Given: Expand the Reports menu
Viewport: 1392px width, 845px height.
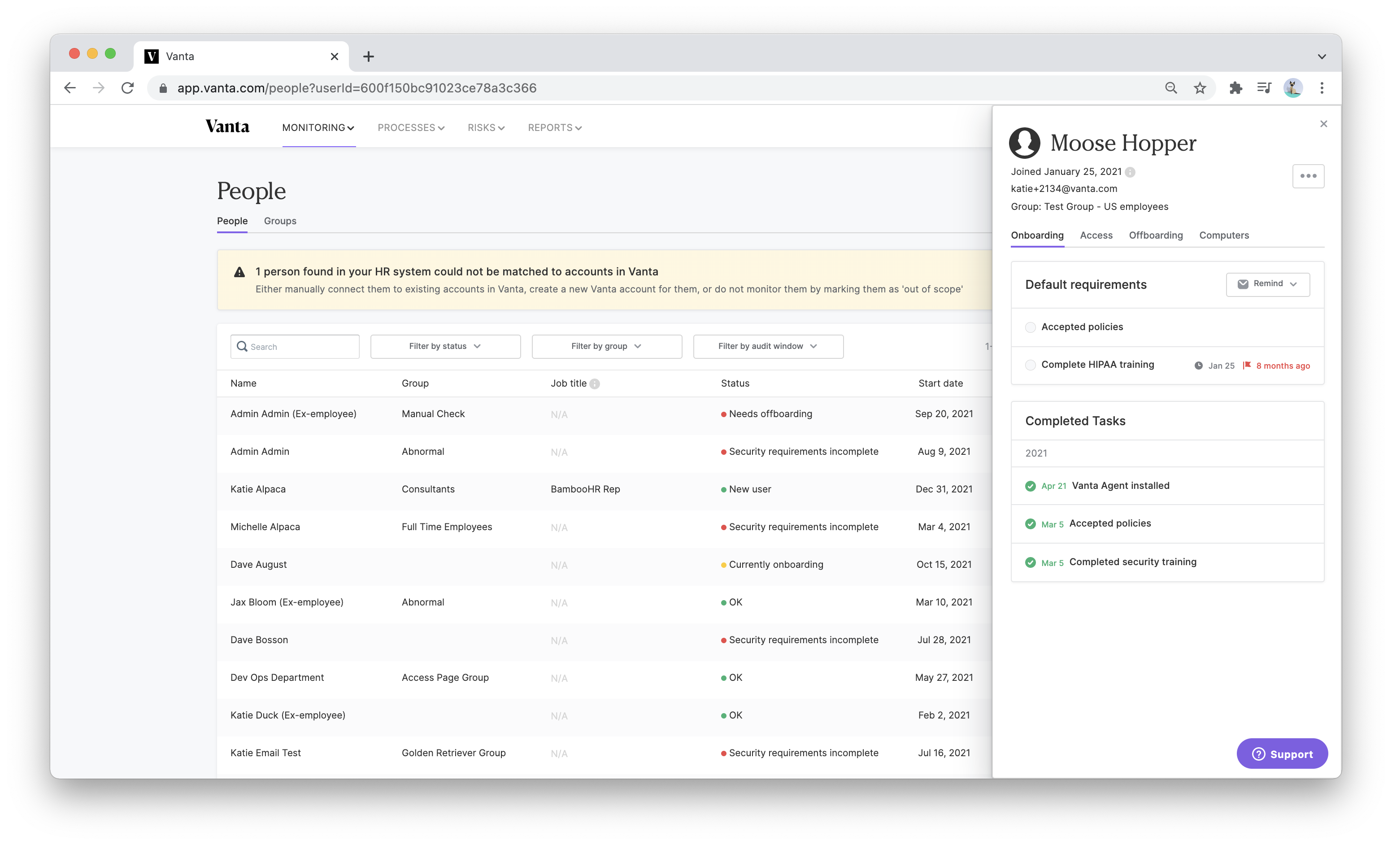Looking at the screenshot, I should coord(555,128).
